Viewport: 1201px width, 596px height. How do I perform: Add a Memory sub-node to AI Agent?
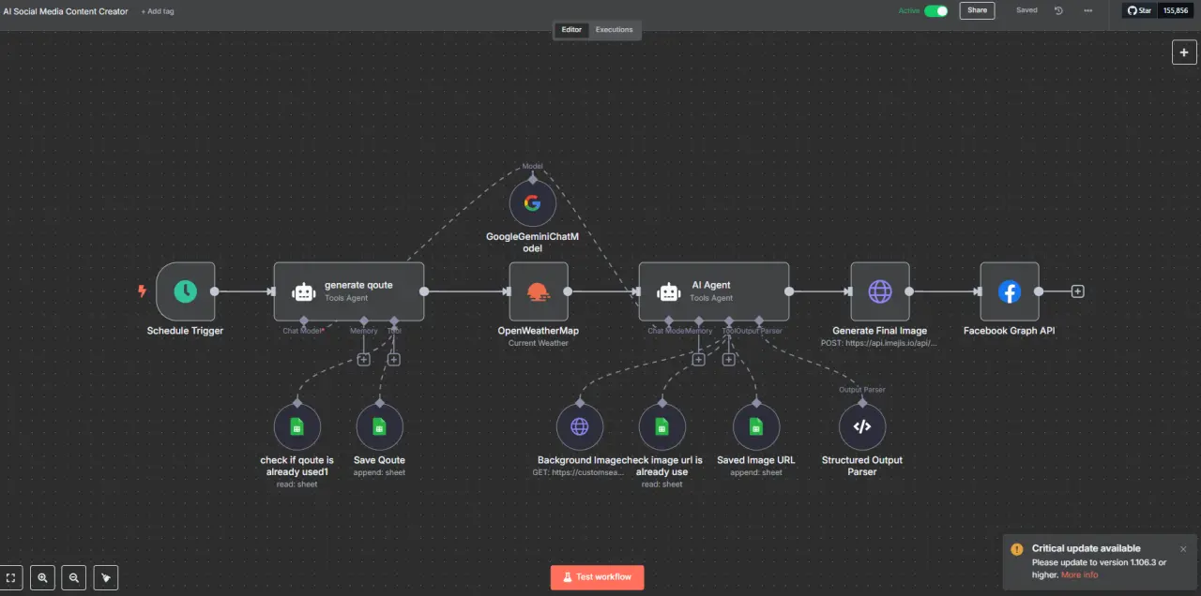coord(699,359)
